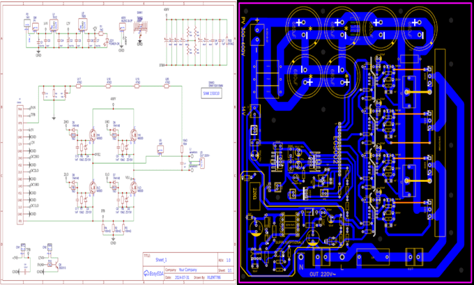Select the U17 47kΩ resistor
The height and width of the screenshot is (285, 474).
[x=79, y=86]
